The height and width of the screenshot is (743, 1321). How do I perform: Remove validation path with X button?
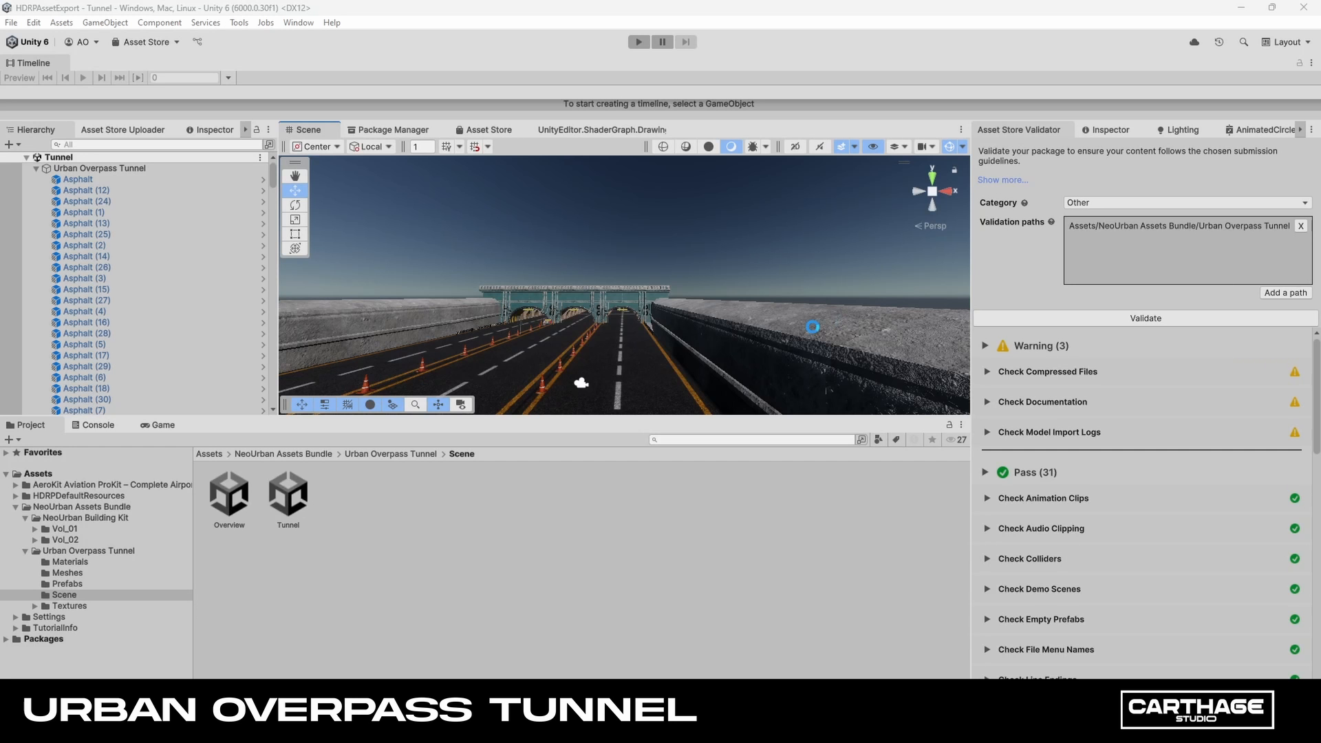click(1300, 226)
